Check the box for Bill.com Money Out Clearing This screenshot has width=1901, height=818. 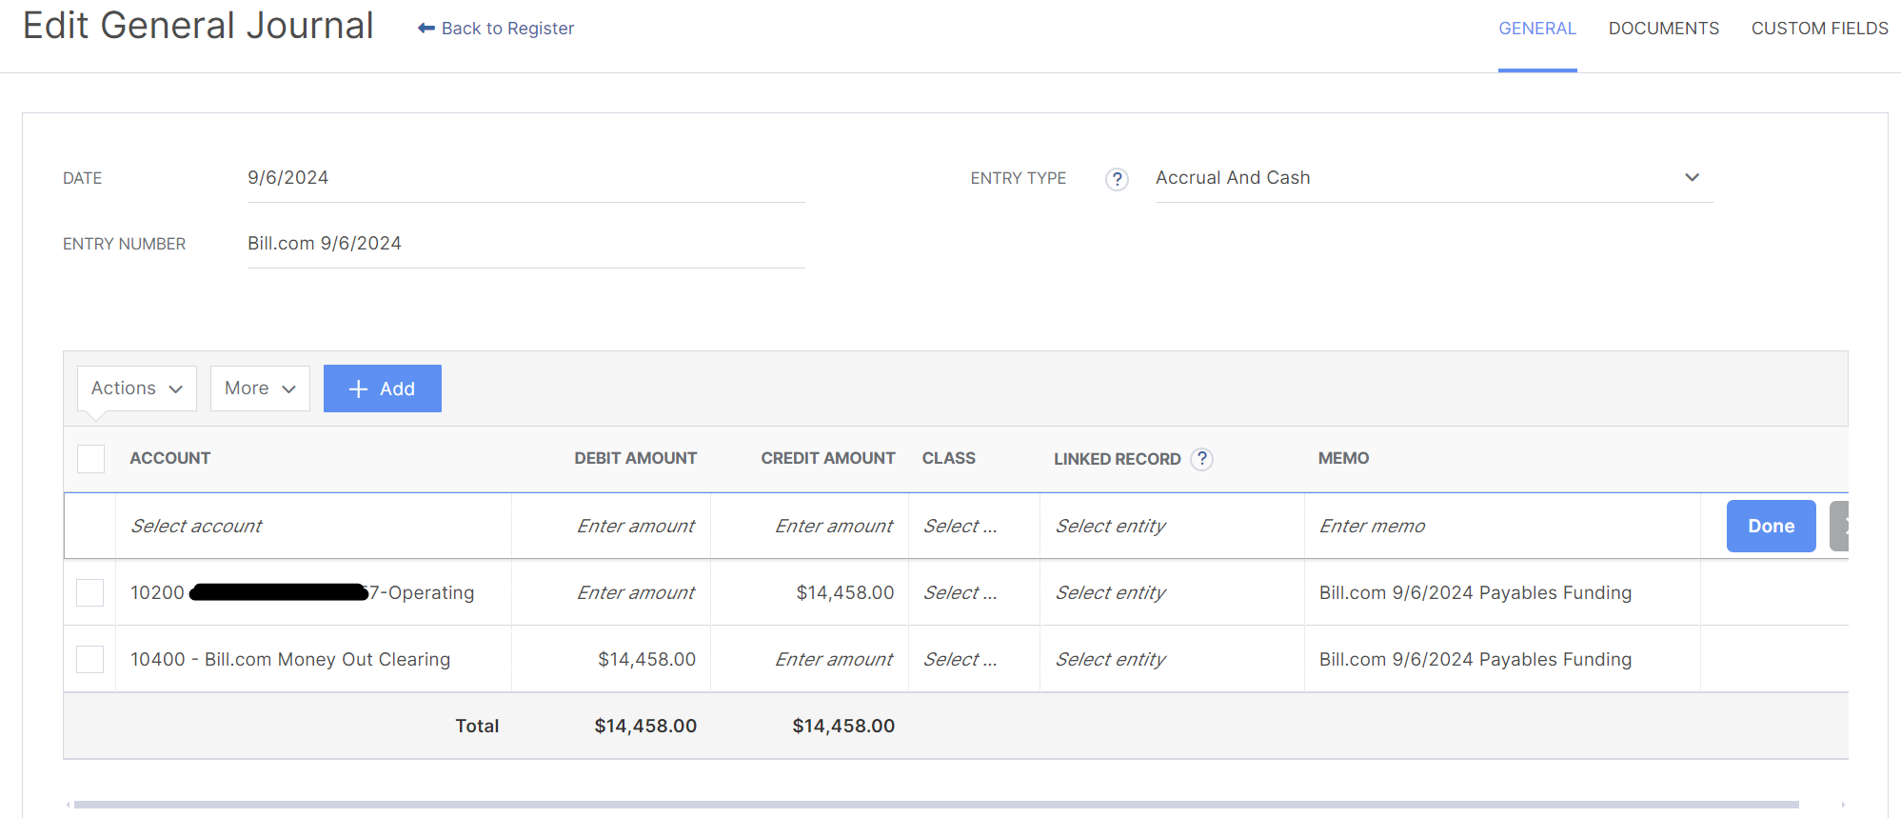coord(90,659)
